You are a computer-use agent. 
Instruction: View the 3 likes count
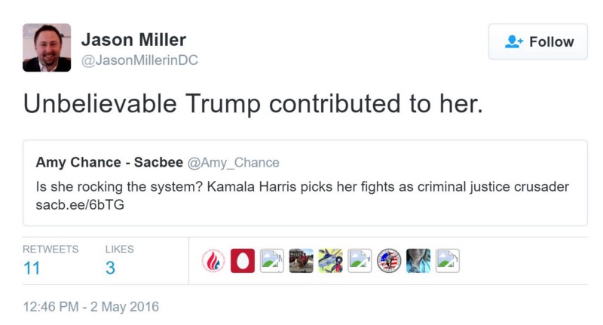110,268
